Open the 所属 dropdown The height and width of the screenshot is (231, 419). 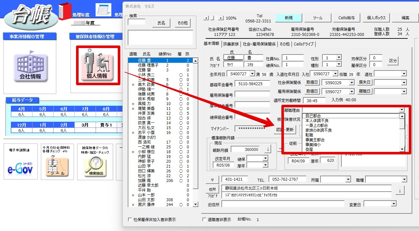click(x=348, y=179)
